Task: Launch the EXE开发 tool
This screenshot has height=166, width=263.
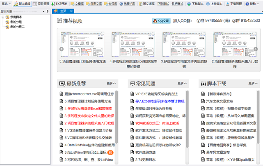Action: [59, 4]
